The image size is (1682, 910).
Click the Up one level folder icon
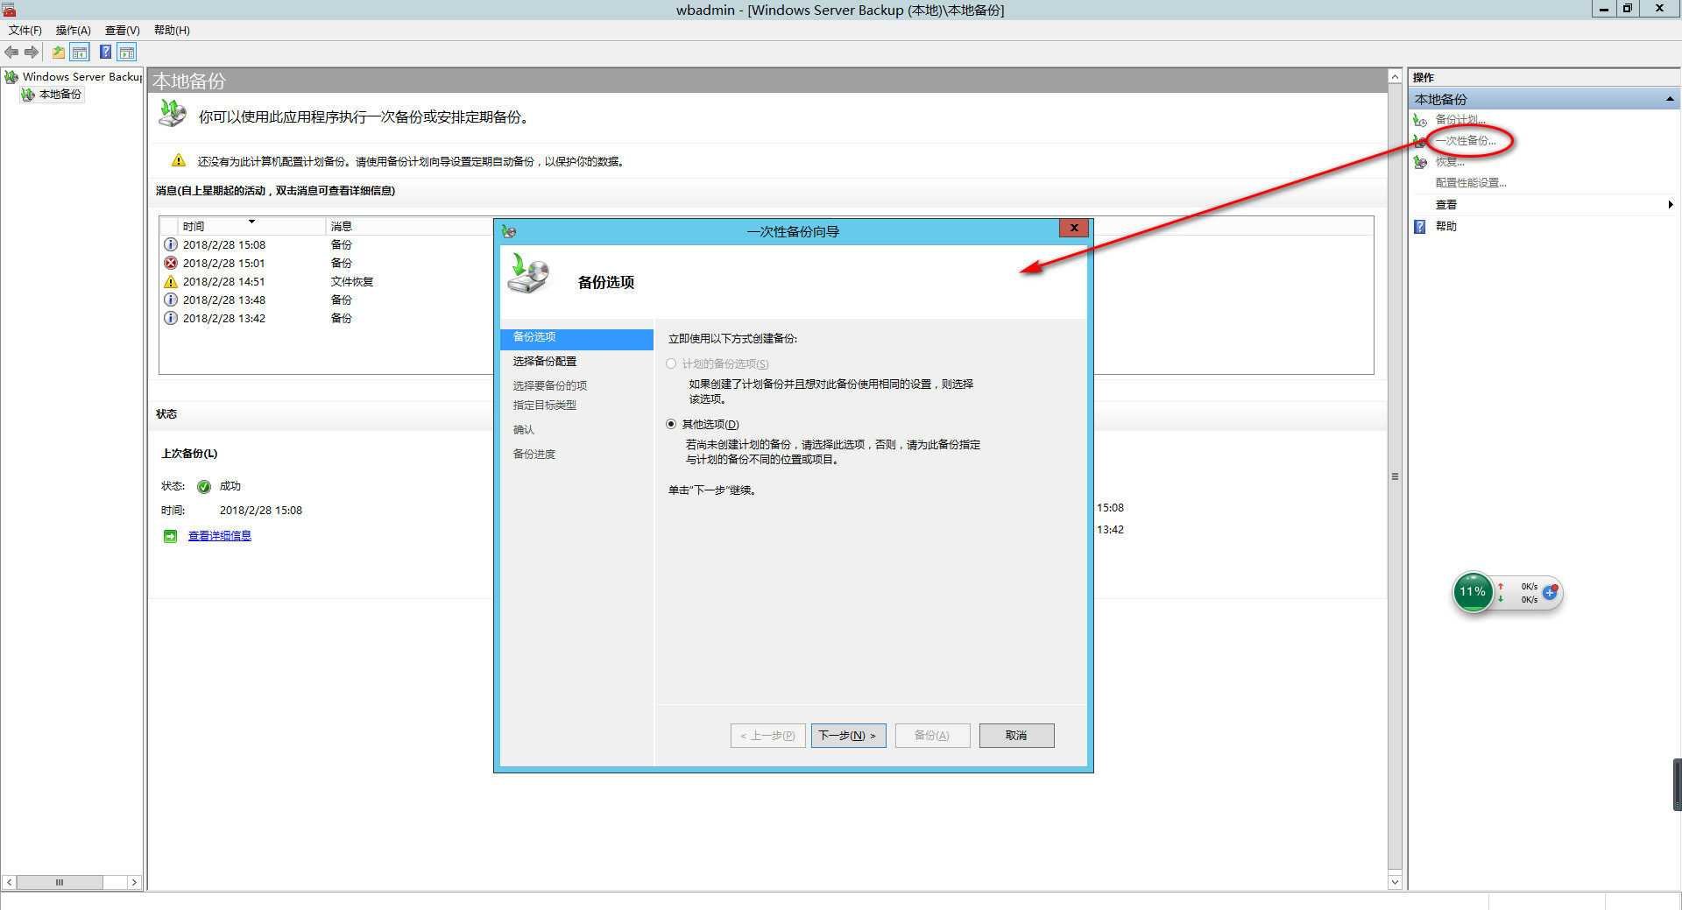click(59, 53)
